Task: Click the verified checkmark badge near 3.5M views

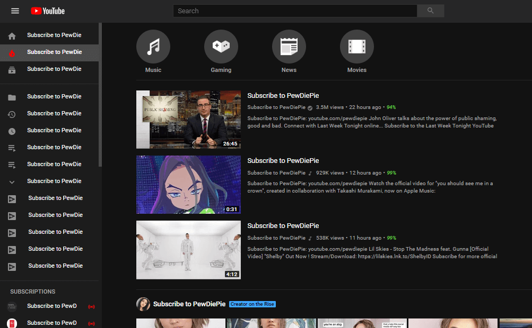Action: [310, 108]
